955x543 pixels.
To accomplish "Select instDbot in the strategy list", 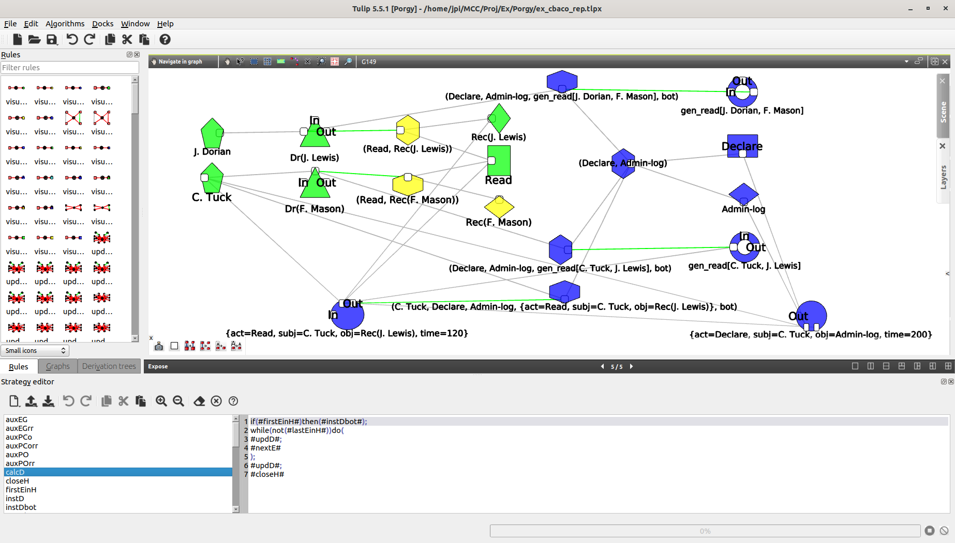I will 118,507.
